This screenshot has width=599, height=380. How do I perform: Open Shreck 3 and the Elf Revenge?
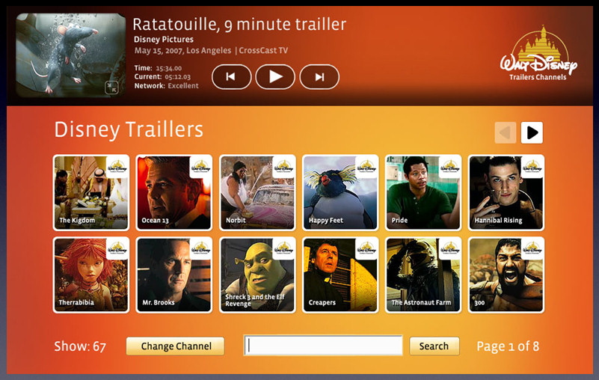pyautogui.click(x=257, y=275)
